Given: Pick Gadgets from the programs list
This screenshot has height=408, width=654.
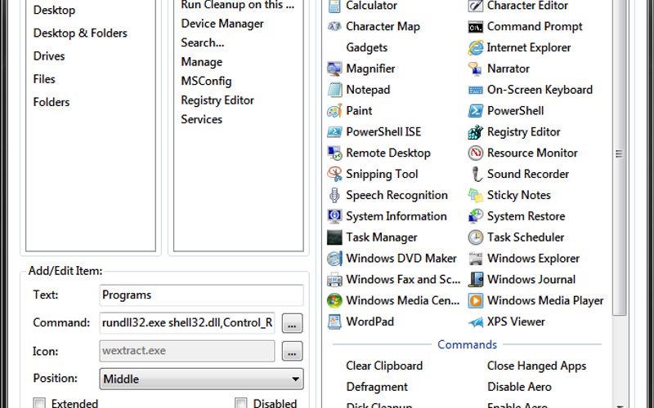Looking at the screenshot, I should (x=366, y=48).
